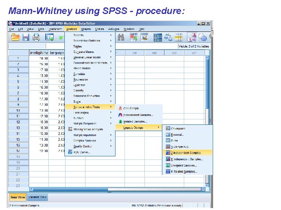Select row header number 5
The width and height of the screenshot is (281, 210).
pos(18,82)
